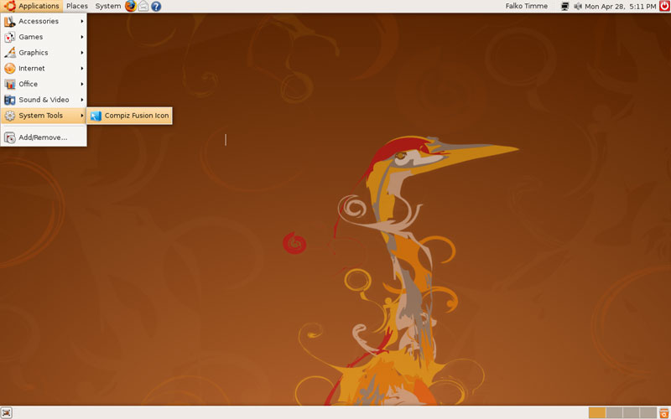The image size is (671, 419).
Task: Click the red power/quit button
Action: pos(664,6)
